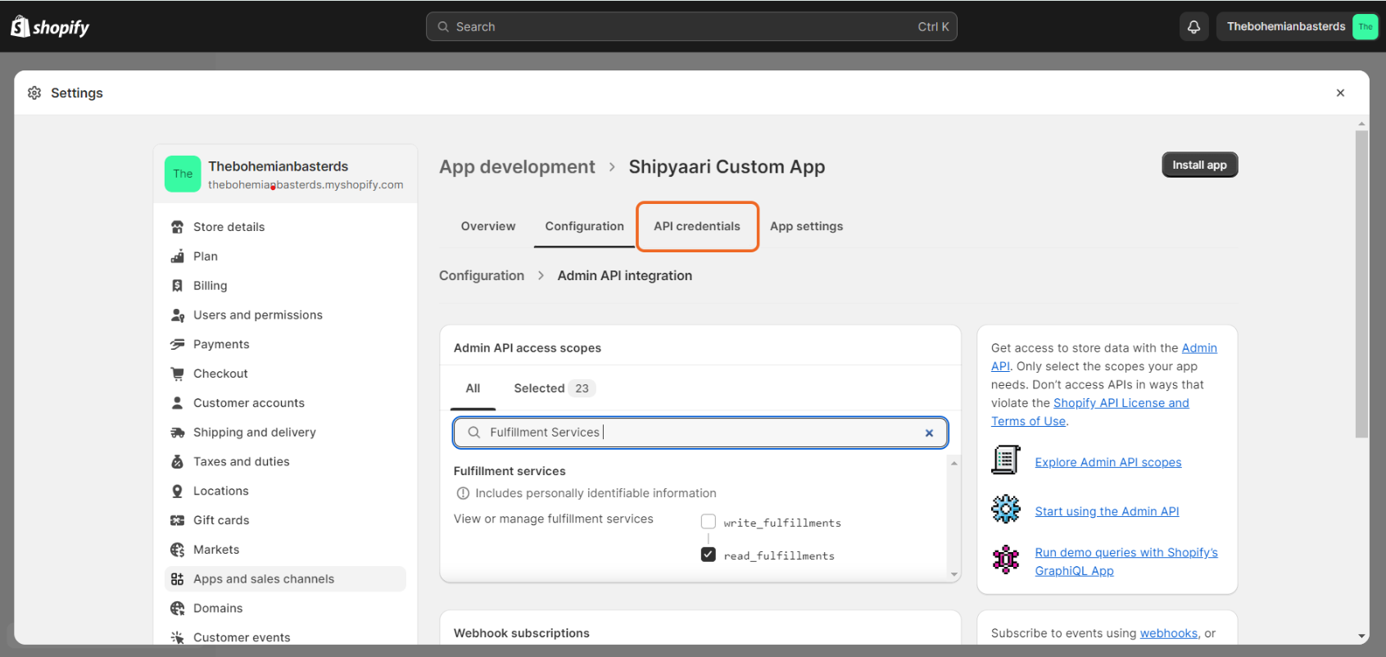Screen dimensions: 1386x657
Task: Click the Markets globe icon
Action: coord(177,550)
